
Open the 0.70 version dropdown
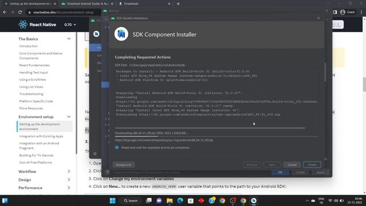click(x=70, y=25)
